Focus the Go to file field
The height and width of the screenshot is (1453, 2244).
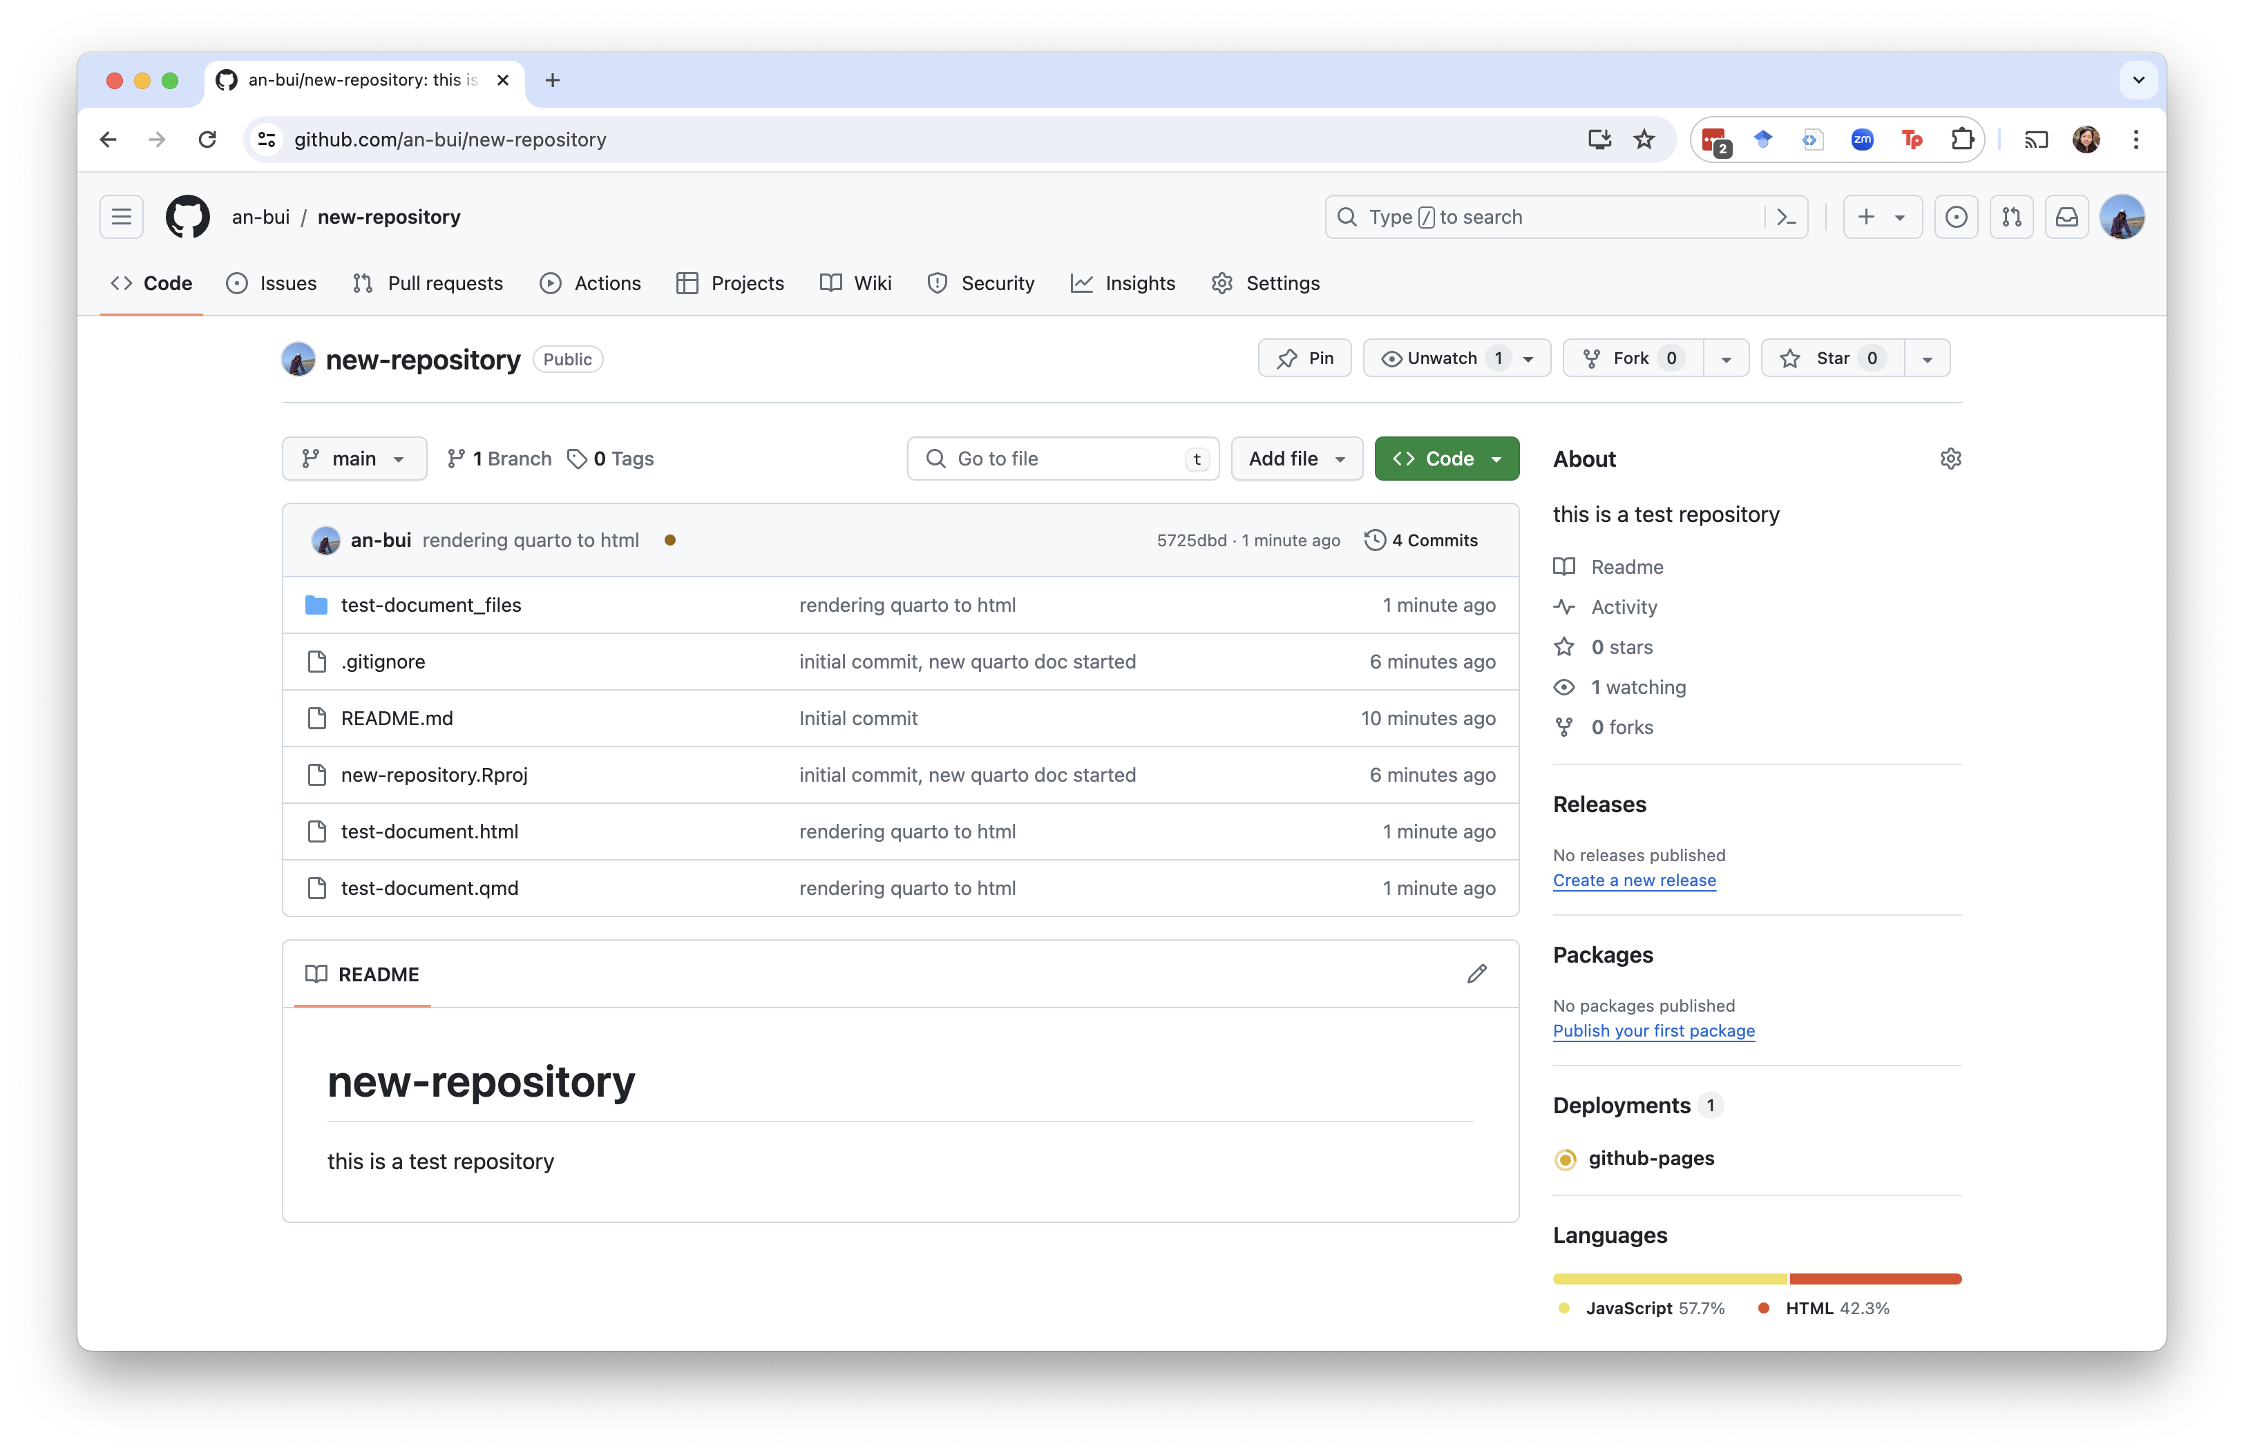(x=1062, y=459)
